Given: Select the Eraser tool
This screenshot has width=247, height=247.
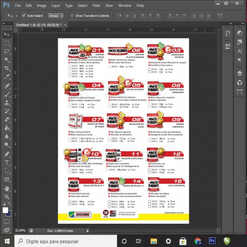Looking at the screenshot, I should coord(7,120).
